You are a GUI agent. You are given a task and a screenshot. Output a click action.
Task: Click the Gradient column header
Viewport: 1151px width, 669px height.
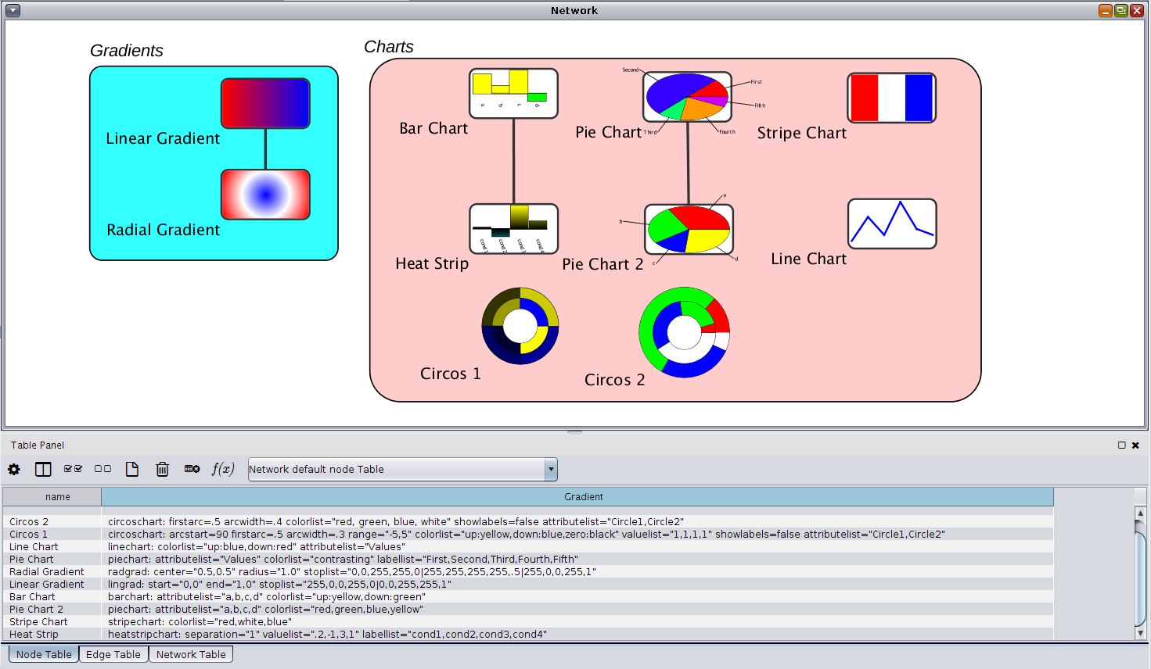(583, 497)
